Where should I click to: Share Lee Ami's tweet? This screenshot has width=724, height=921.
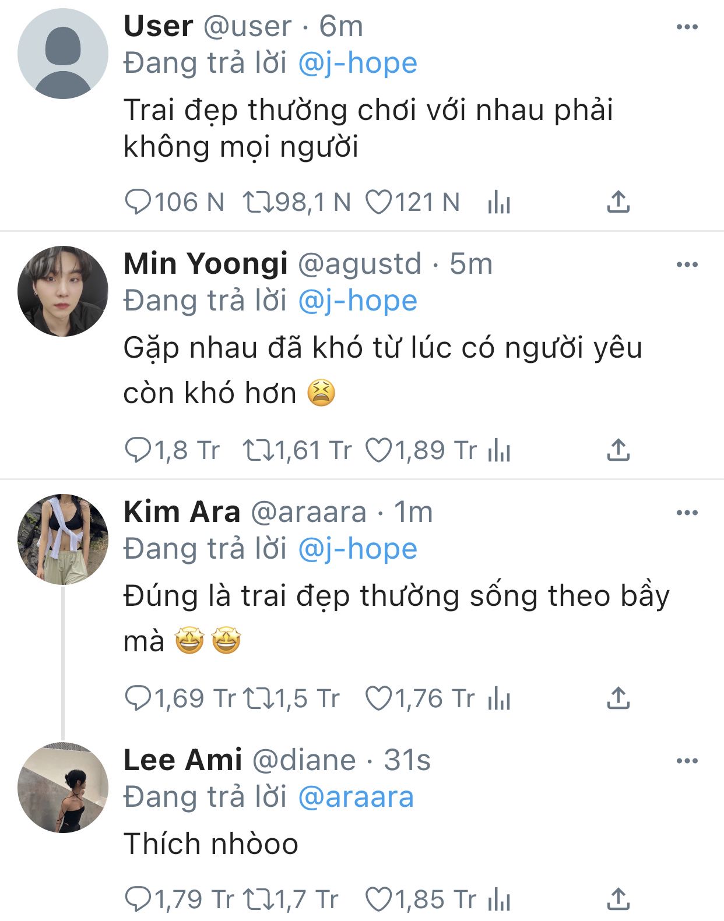point(618,899)
